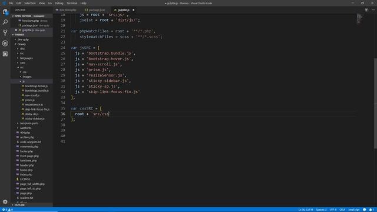Click the errors and warnings status indicator
Screen dimensions: 377x212
click(x=8, y=210)
